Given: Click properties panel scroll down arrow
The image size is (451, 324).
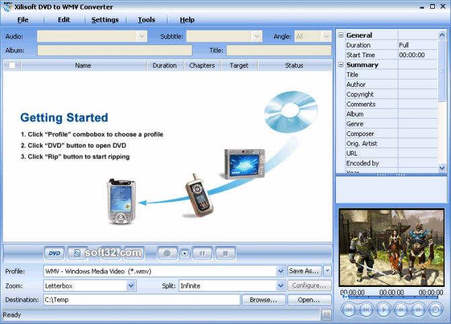Looking at the screenshot, I should coord(442,168).
